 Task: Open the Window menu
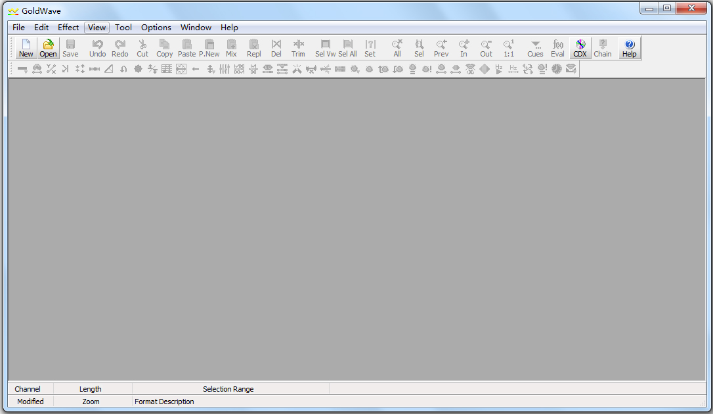196,28
